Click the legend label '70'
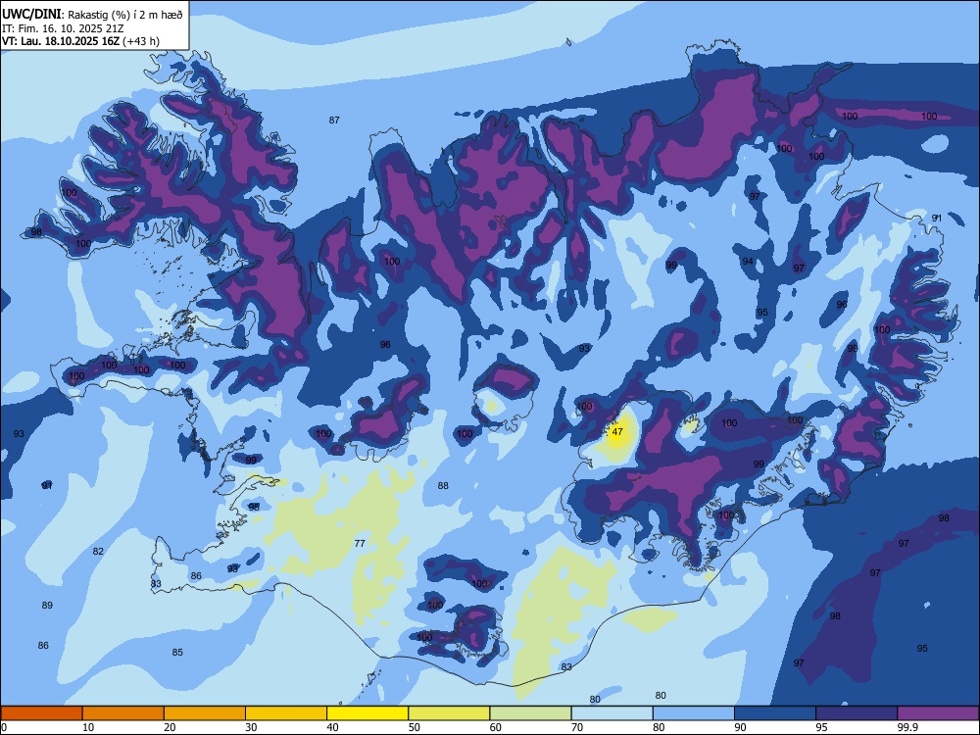This screenshot has width=980, height=735. tap(577, 727)
